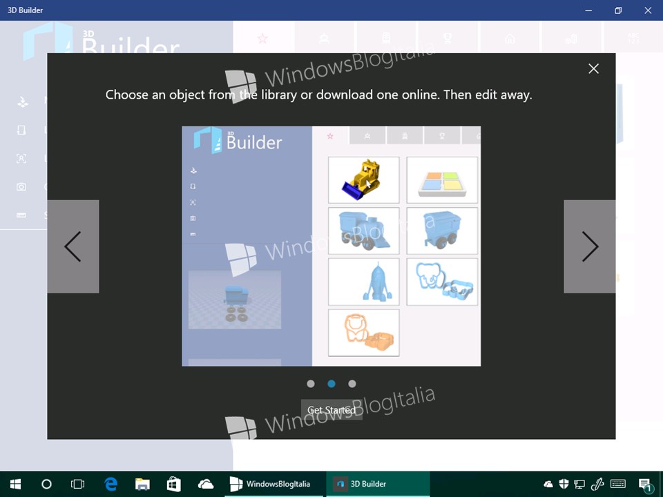Click the blue train wagon thumbnail
This screenshot has width=663, height=497.
coord(442,231)
